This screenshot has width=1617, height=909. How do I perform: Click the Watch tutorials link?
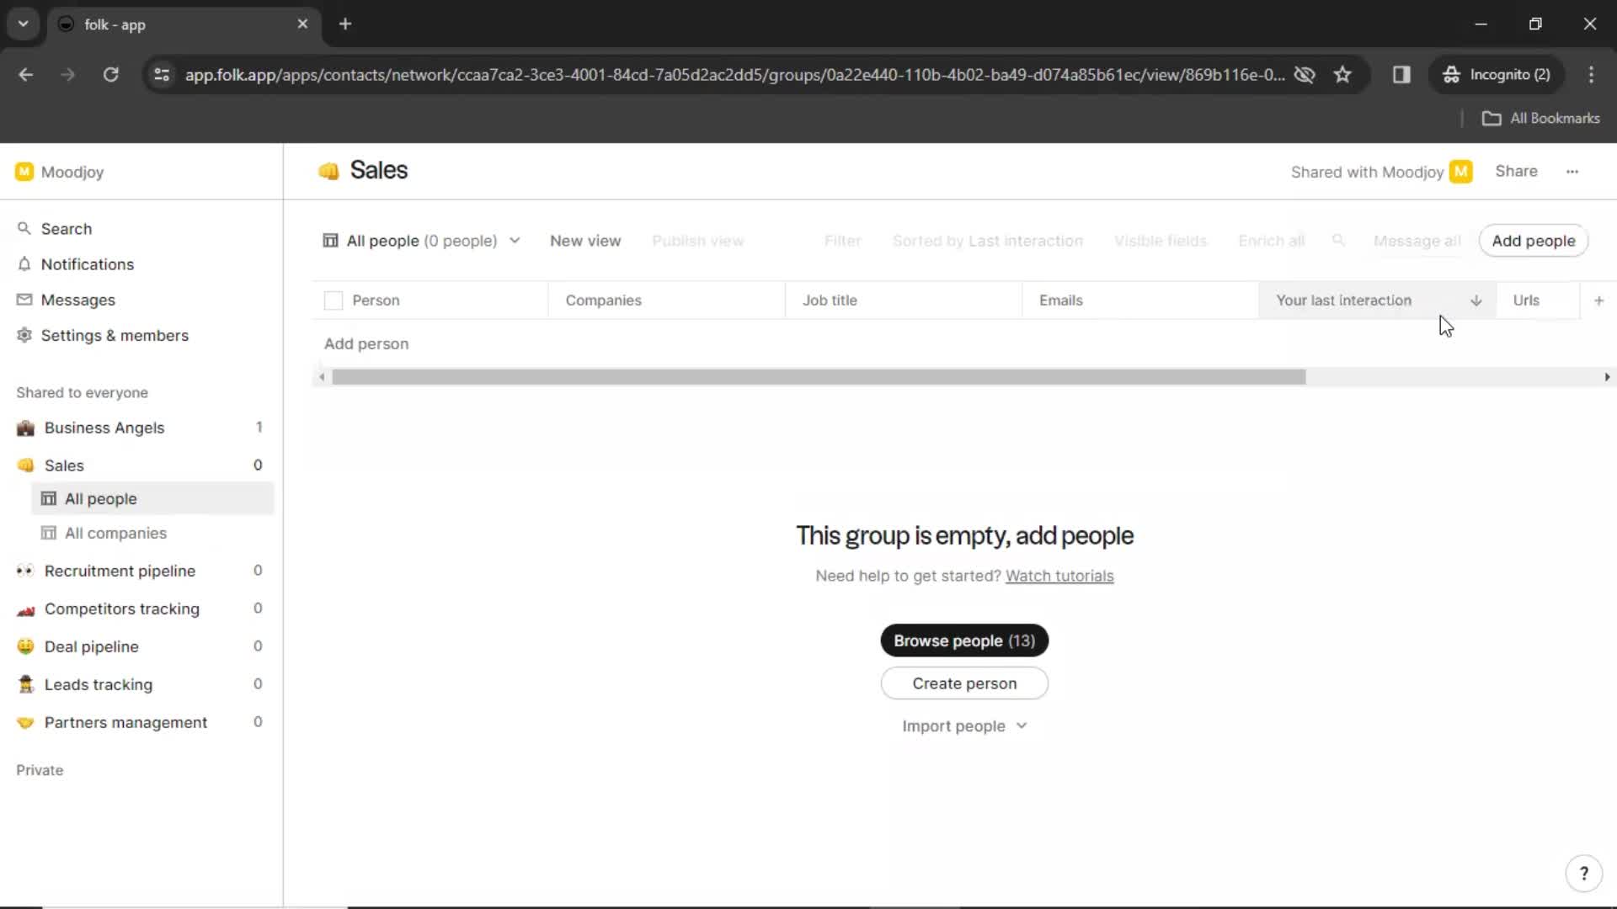(x=1059, y=575)
